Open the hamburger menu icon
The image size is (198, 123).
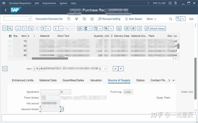coord(4,3)
